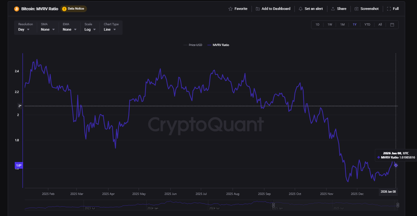
Task: Select the All time range
Action: [x=380, y=25]
